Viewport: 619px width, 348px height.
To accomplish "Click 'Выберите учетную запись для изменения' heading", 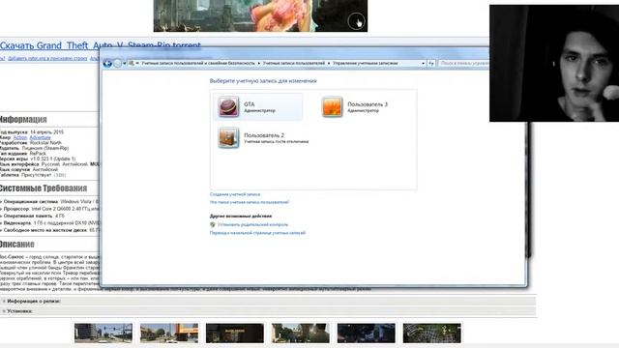I will point(263,80).
